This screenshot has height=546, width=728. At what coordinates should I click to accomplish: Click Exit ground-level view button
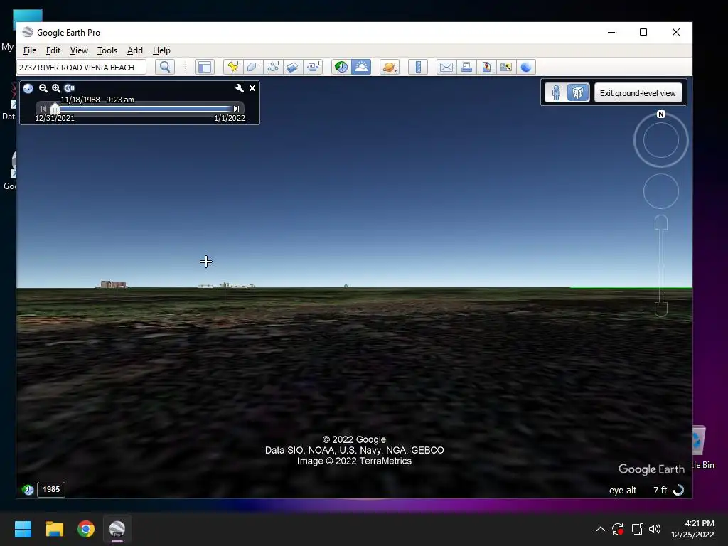pos(638,93)
